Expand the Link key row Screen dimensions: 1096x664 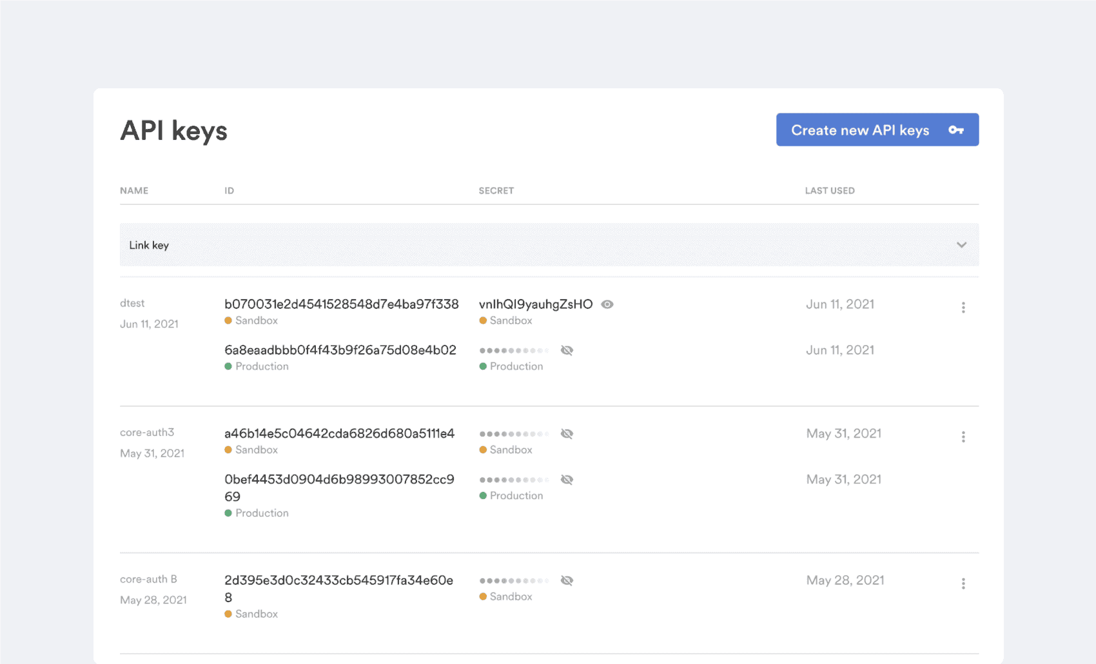961,245
